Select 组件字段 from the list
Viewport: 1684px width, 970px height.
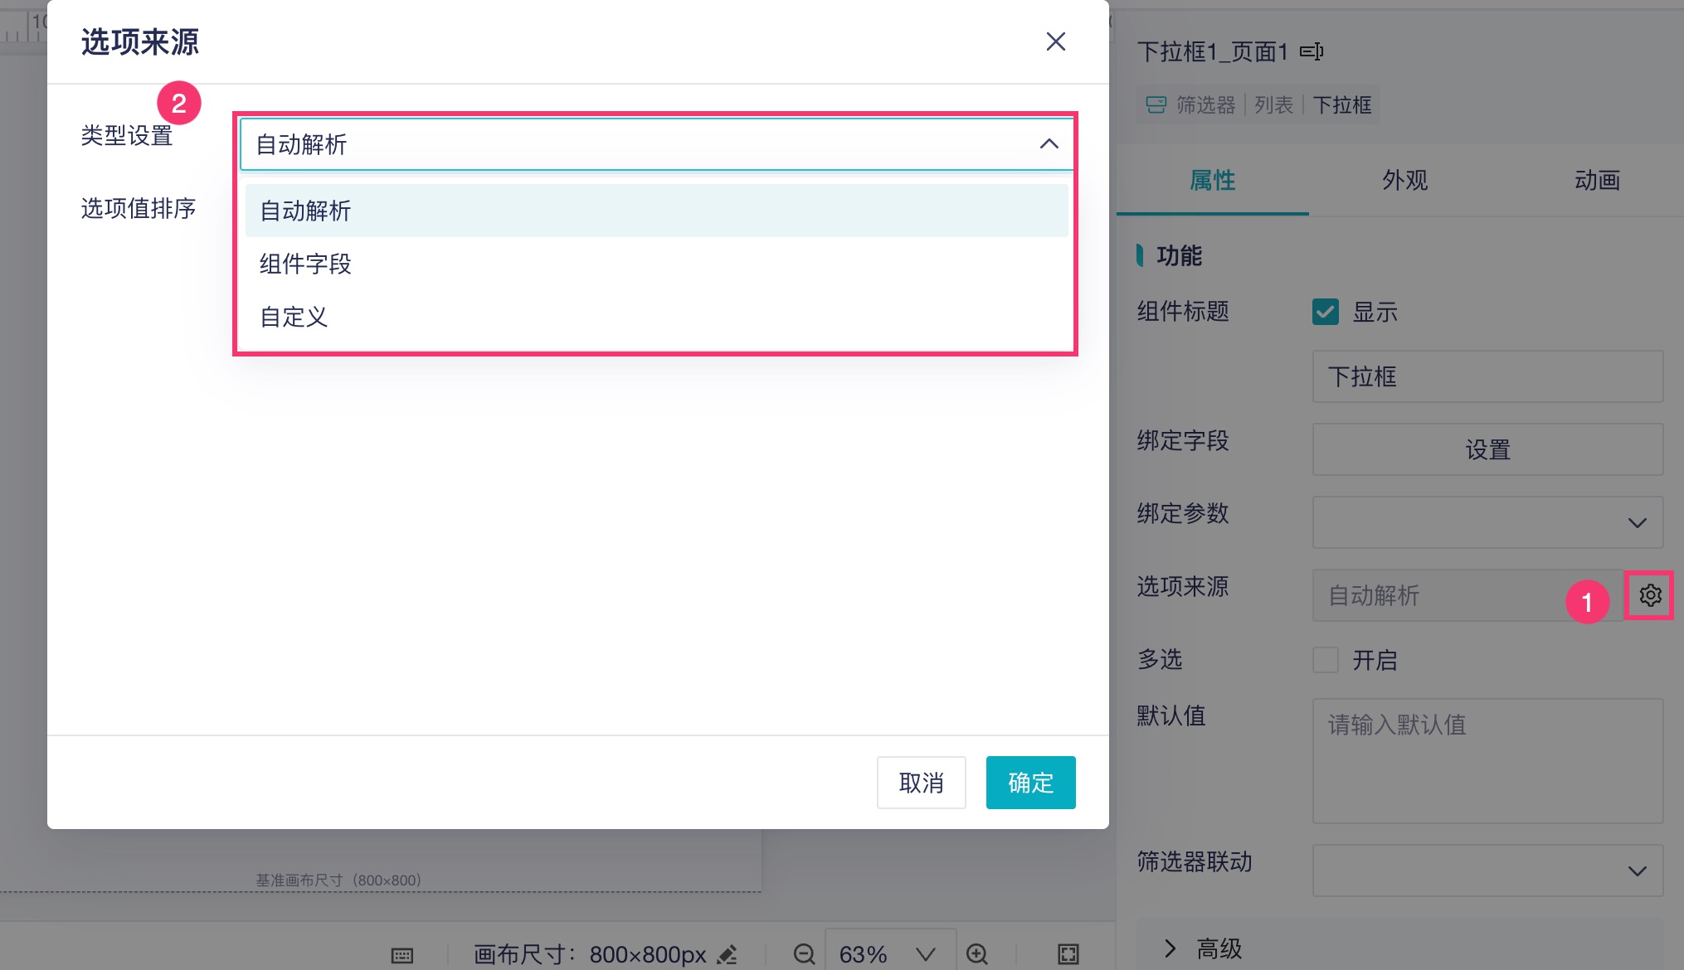pyautogui.click(x=305, y=264)
